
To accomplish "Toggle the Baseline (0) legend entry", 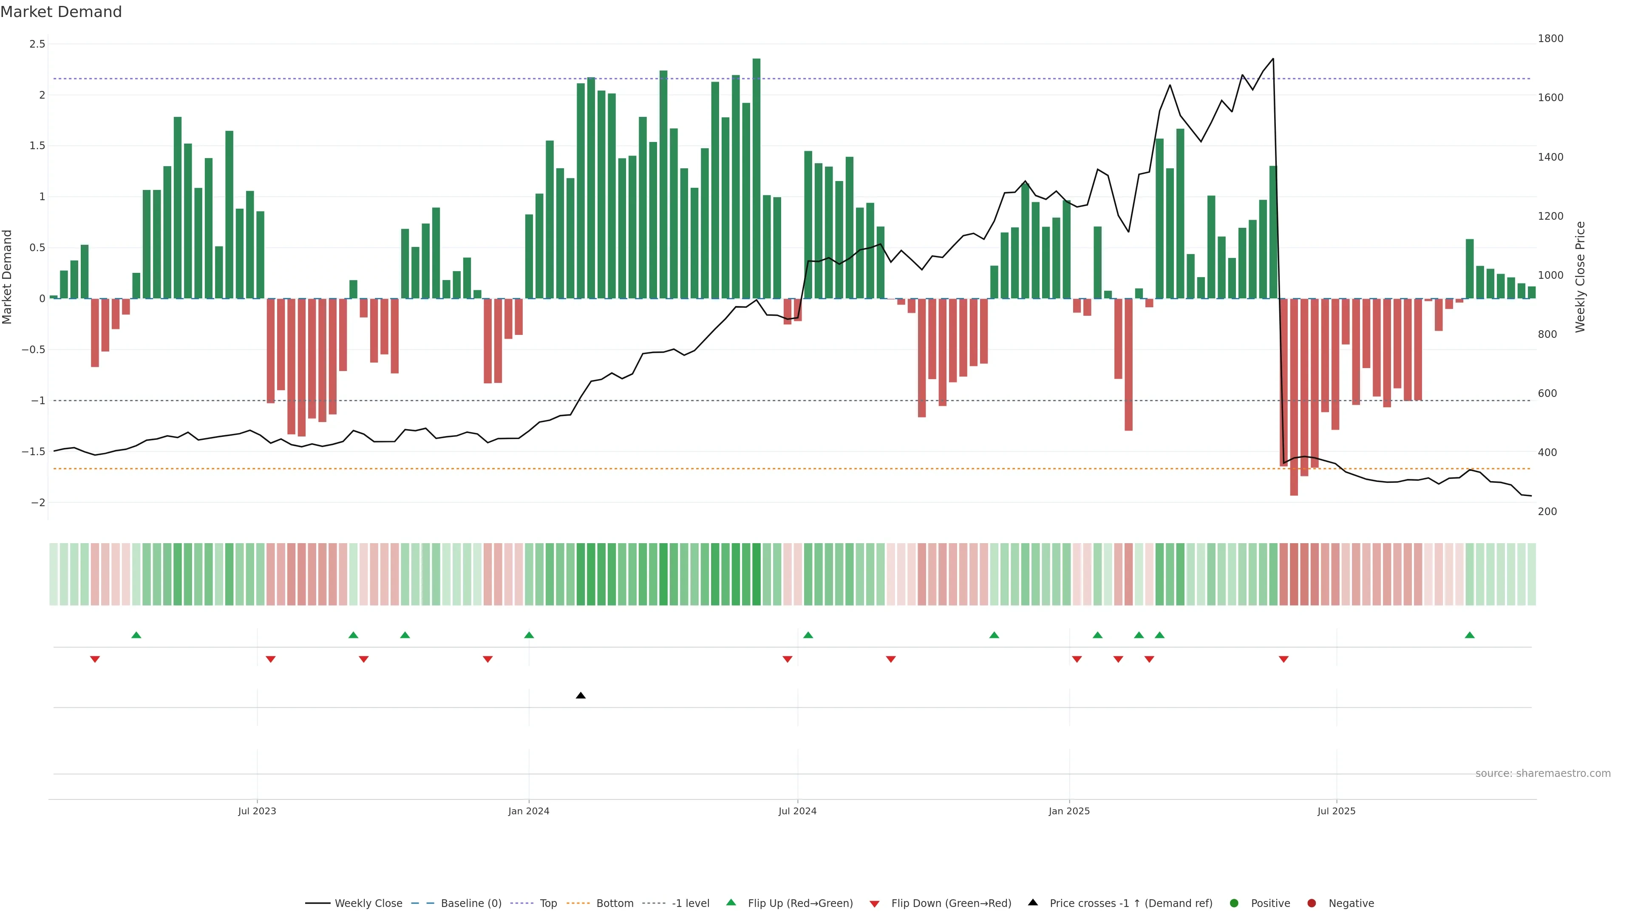I will point(471,904).
